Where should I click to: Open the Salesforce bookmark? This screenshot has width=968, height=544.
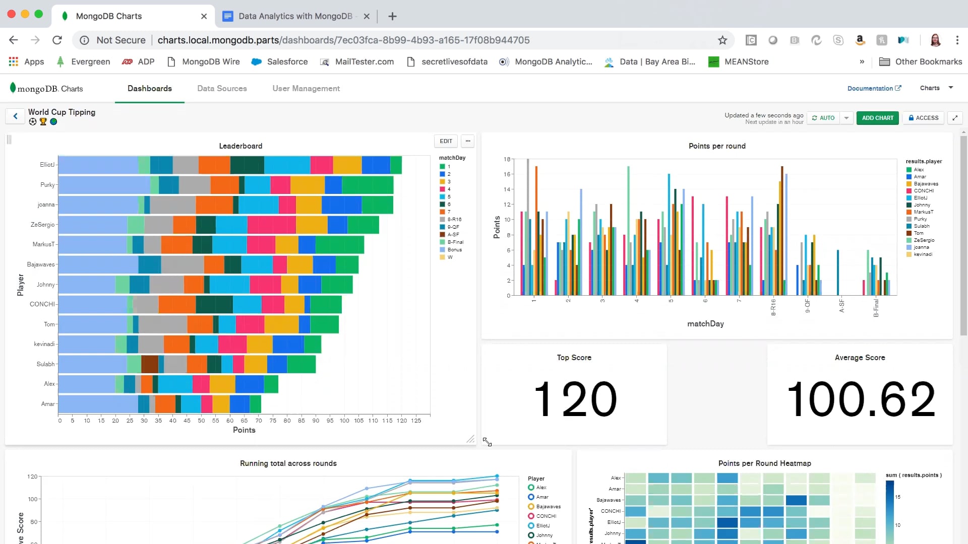[279, 61]
